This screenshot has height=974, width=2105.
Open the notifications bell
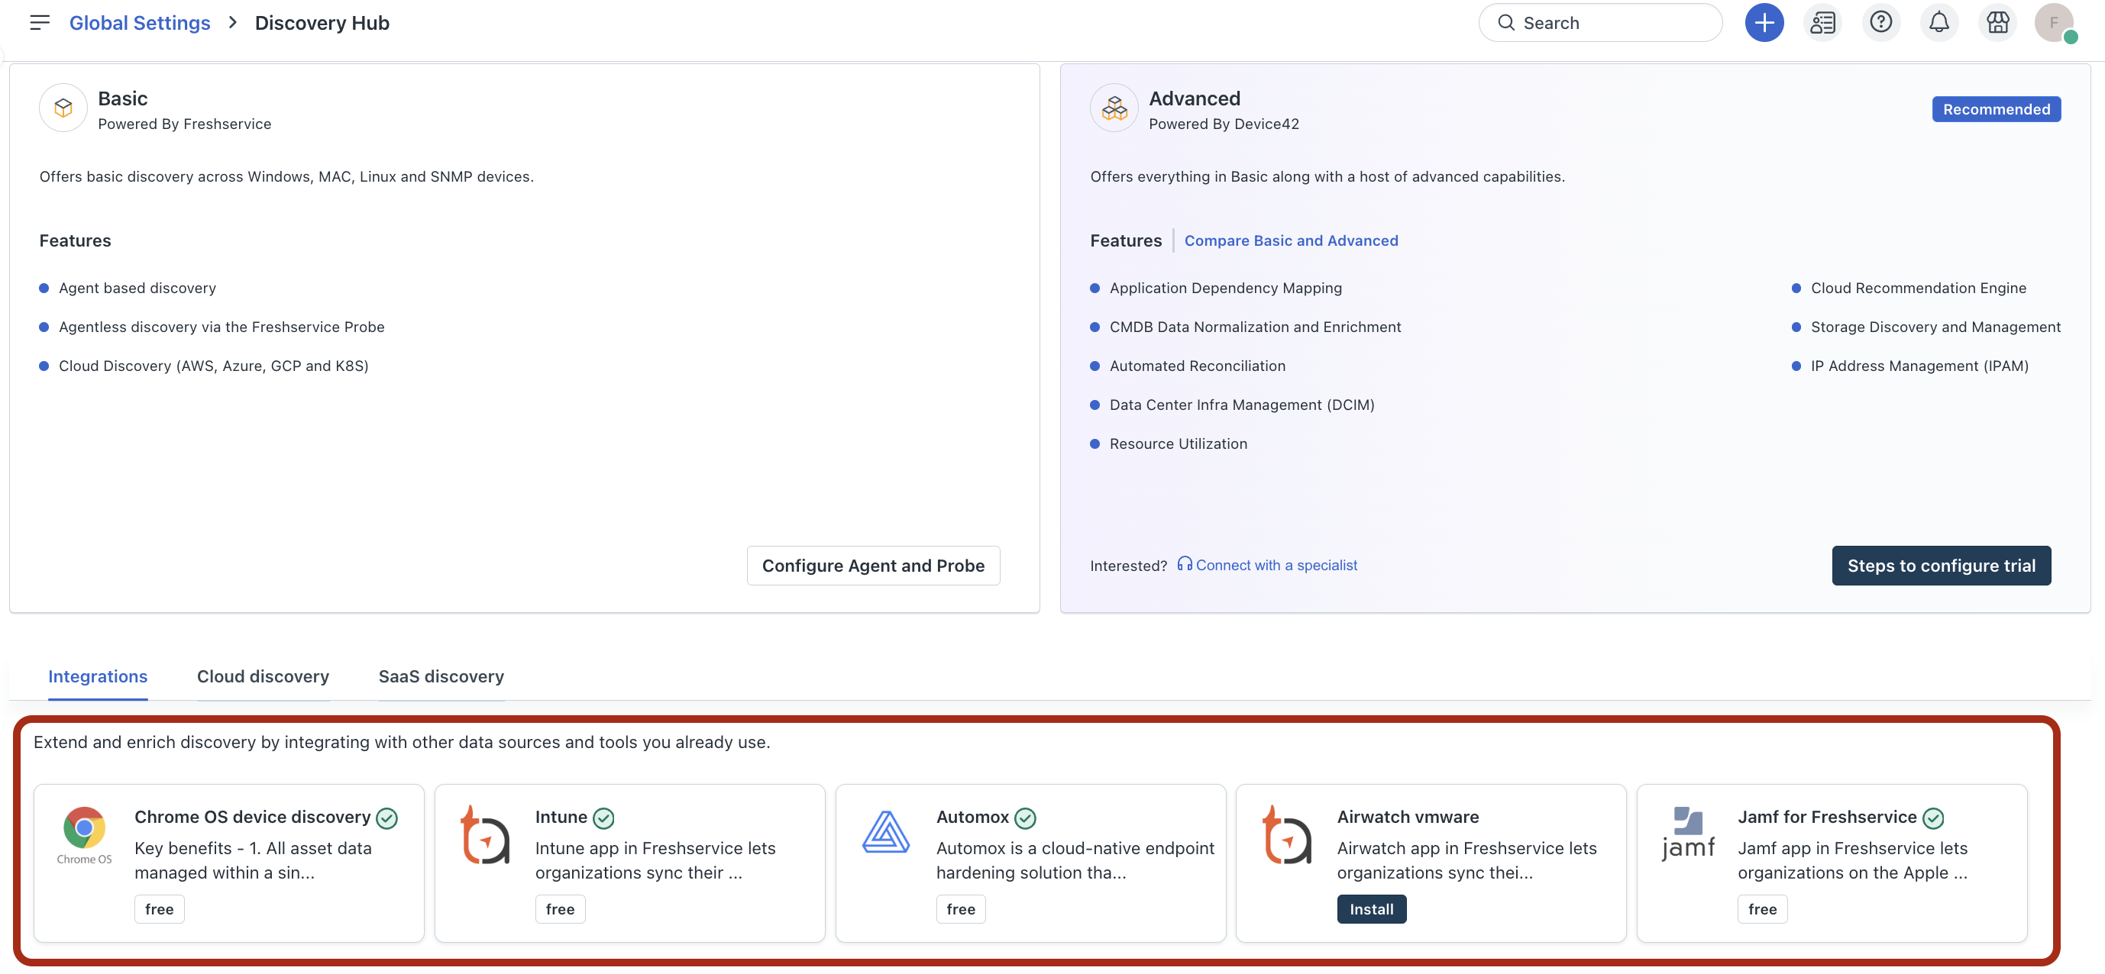[x=1938, y=23]
